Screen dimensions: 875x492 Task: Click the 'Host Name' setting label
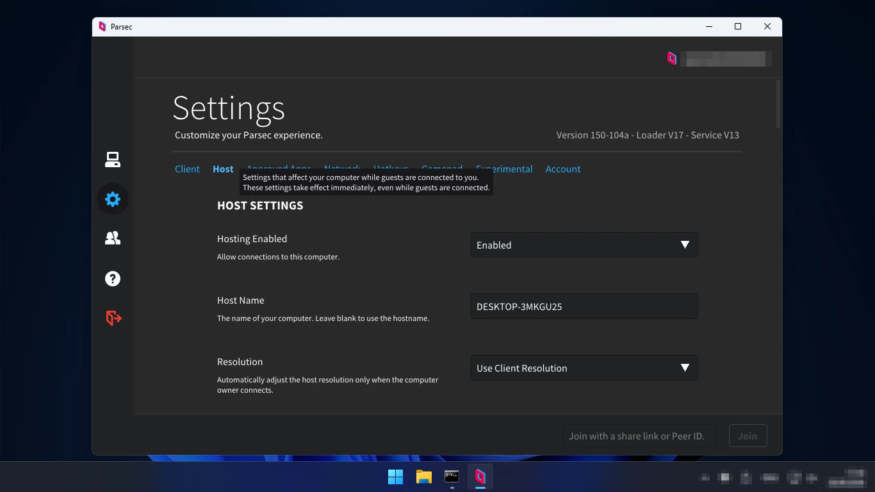240,300
